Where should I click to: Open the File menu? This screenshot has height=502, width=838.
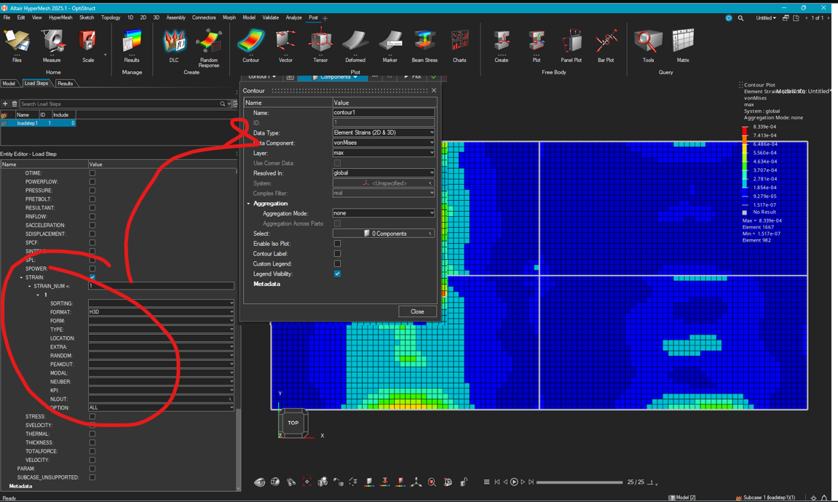pyautogui.click(x=7, y=17)
